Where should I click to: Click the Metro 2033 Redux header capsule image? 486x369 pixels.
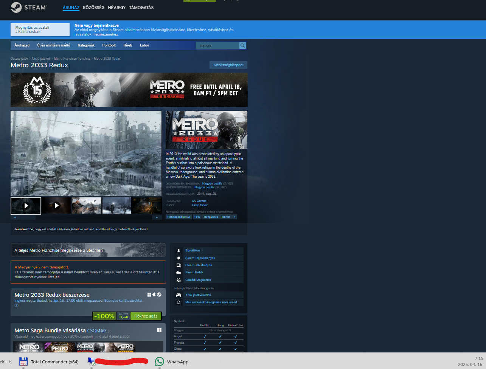(207, 130)
